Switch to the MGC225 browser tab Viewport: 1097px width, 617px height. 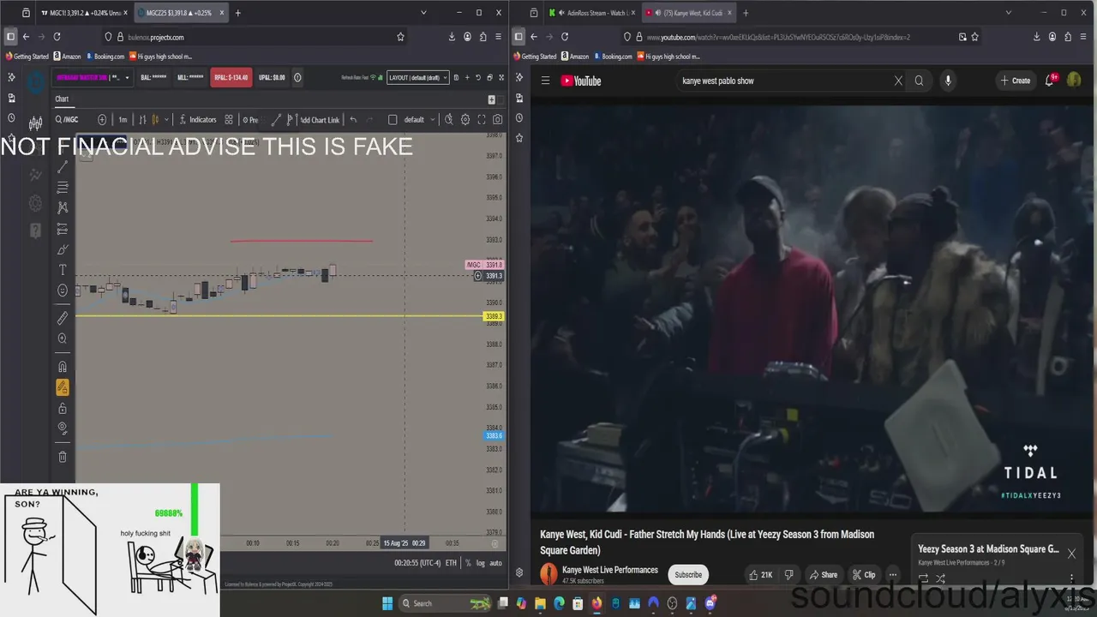coord(179,13)
